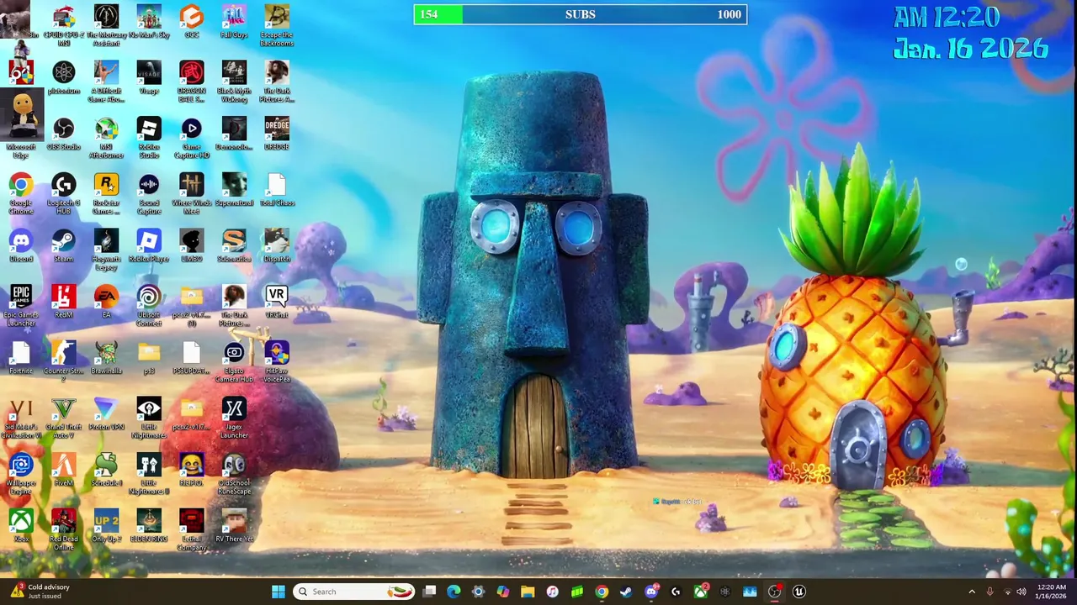The width and height of the screenshot is (1077, 605).
Task: Click the Red Dead Online desktop shortcut
Action: tap(64, 530)
